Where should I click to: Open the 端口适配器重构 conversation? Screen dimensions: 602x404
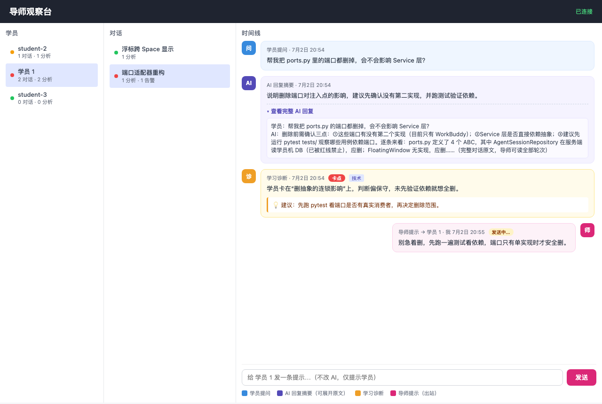[170, 76]
